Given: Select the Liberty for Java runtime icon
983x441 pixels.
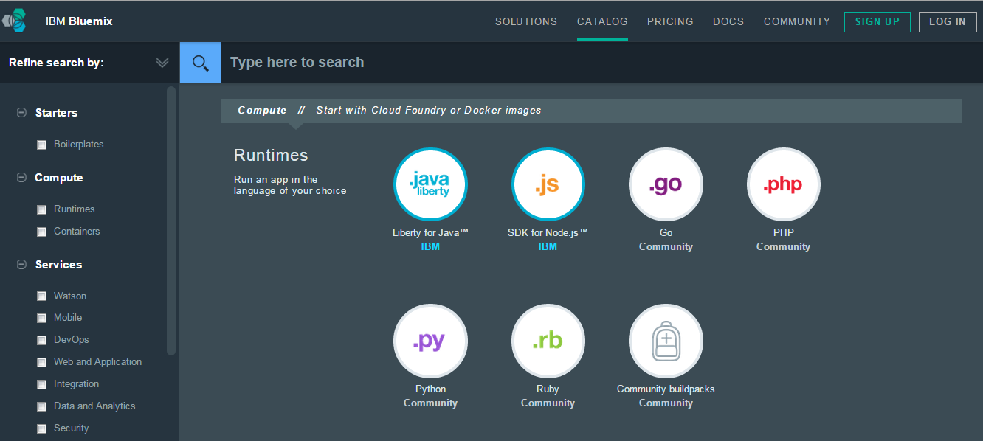Looking at the screenshot, I should (430, 184).
